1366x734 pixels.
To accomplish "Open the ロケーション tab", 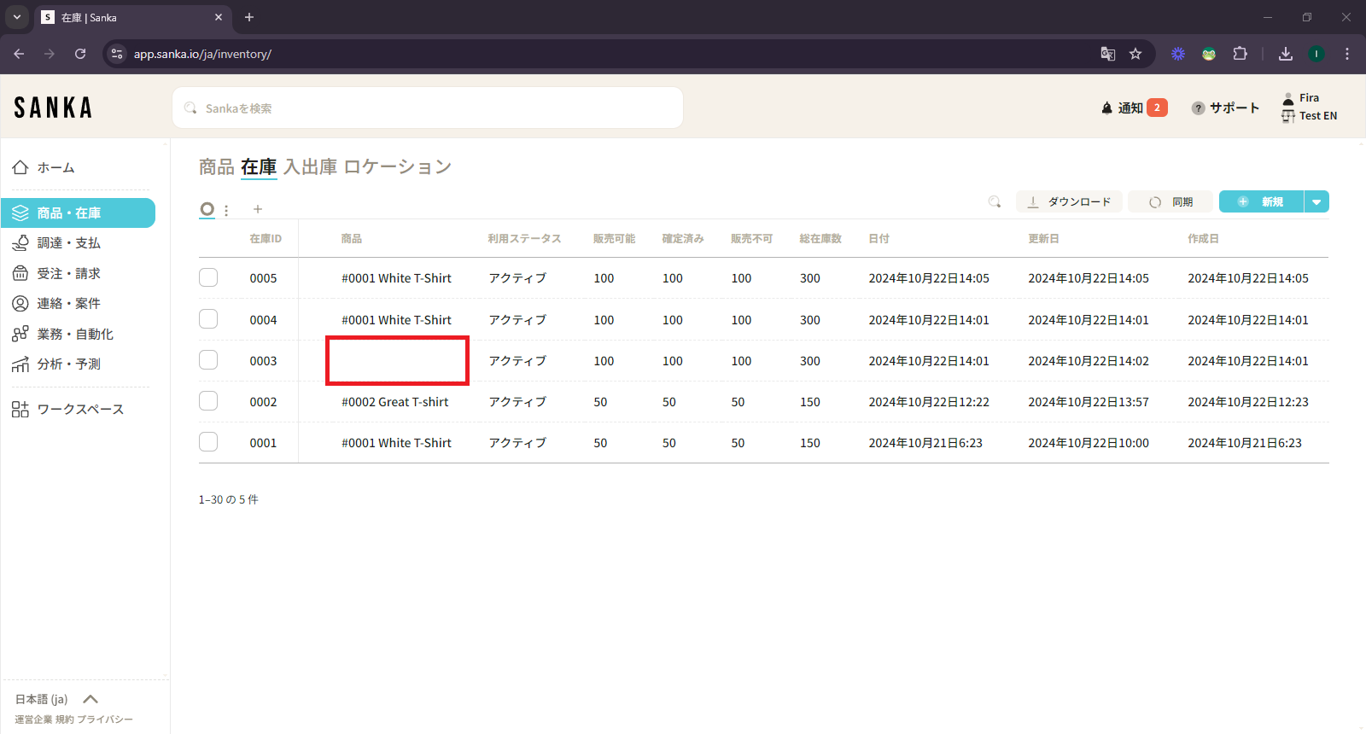I will 397,167.
